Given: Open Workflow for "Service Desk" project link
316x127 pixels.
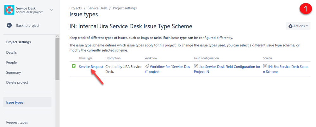Looking at the screenshot, I should click(167, 69).
